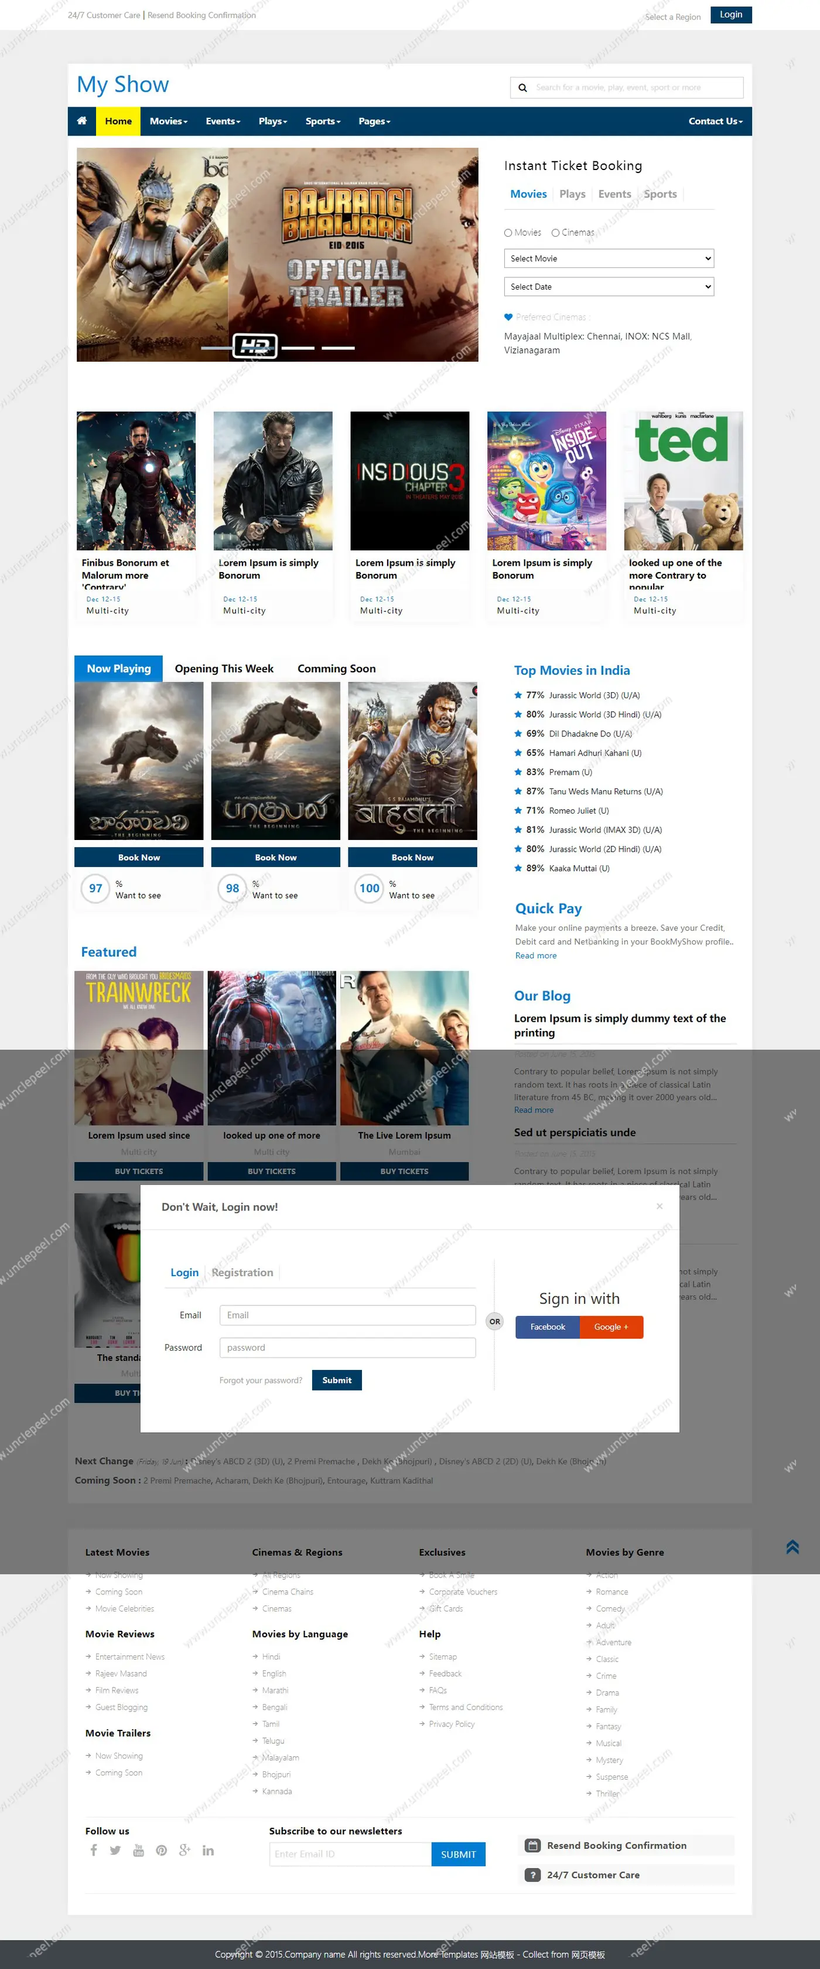Open Fantasy under Movies by Genre
The image size is (820, 1969).
tap(608, 1727)
